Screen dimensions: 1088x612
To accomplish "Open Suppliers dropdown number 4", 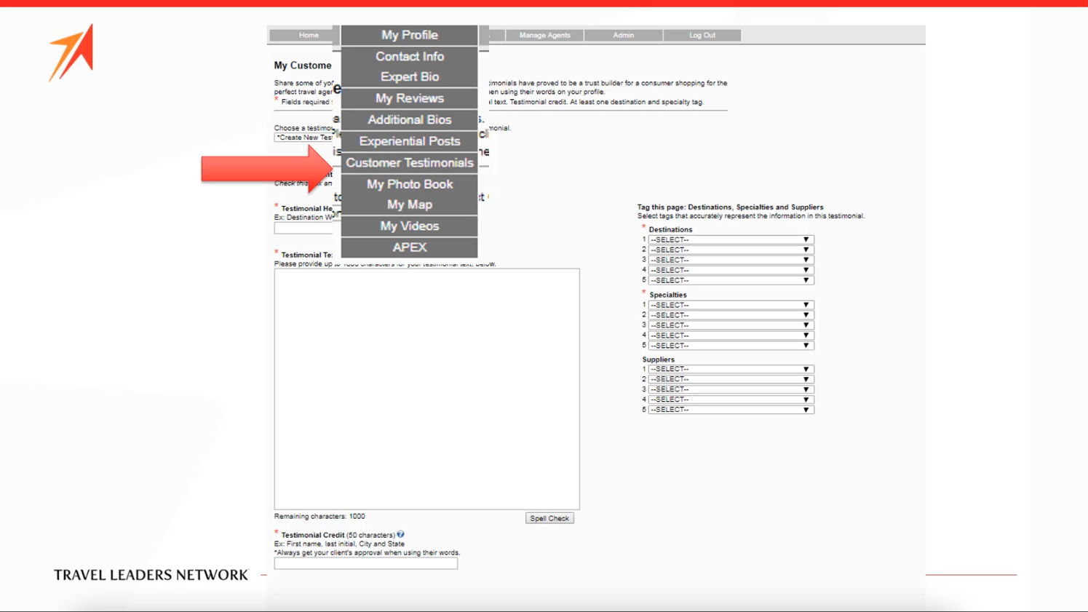I will (x=731, y=400).
